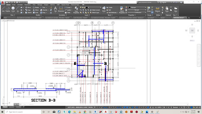The image size is (202, 114).
Task: Expand the Annotation panel
Action: [x=63, y=15]
